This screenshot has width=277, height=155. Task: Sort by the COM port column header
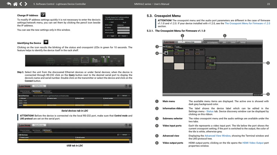[x=32, y=98]
